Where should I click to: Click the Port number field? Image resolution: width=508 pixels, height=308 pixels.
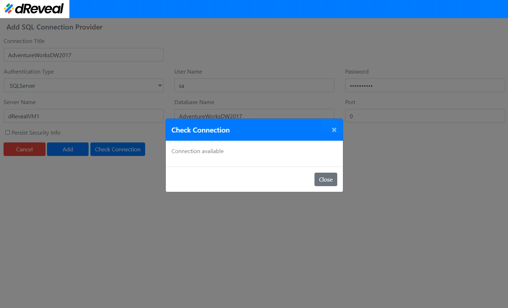point(425,116)
